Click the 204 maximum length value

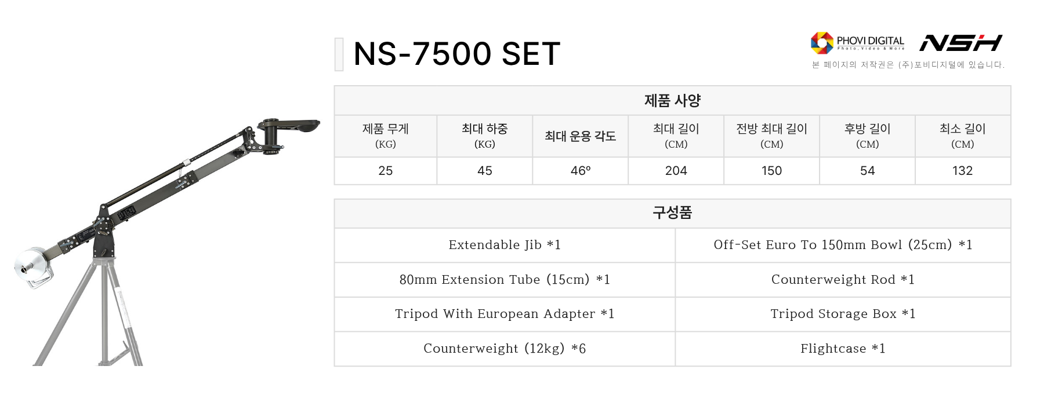(676, 171)
